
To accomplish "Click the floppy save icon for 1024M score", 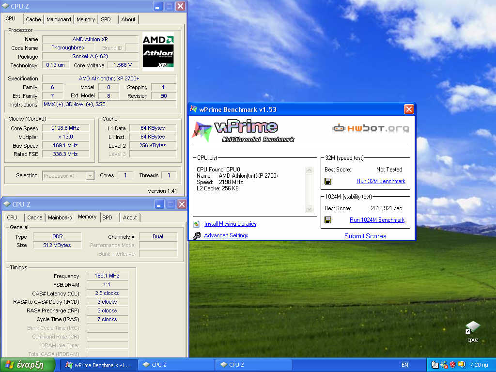I will [x=328, y=220].
